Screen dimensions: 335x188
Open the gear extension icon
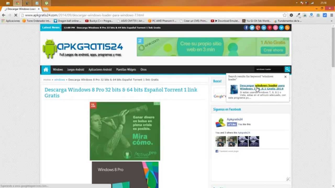(x=291, y=15)
